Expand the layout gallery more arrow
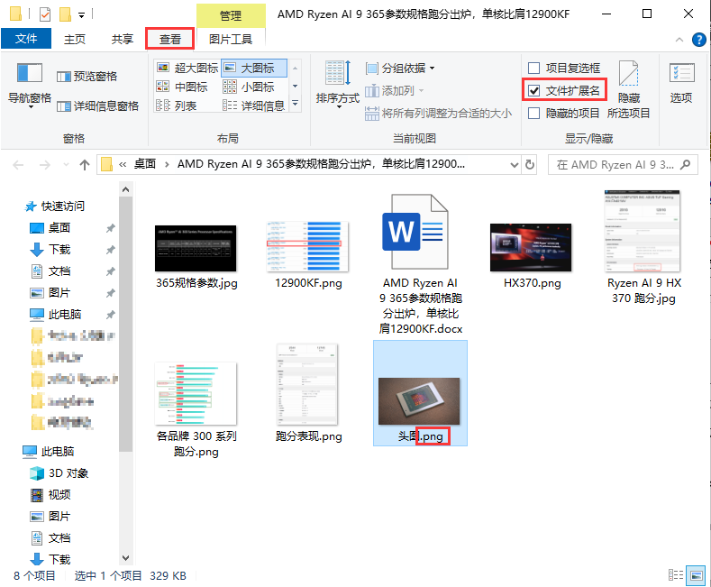The width and height of the screenshot is (711, 587). point(296,104)
